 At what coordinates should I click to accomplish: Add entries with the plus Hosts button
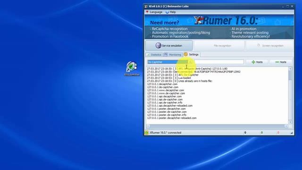point(257,62)
